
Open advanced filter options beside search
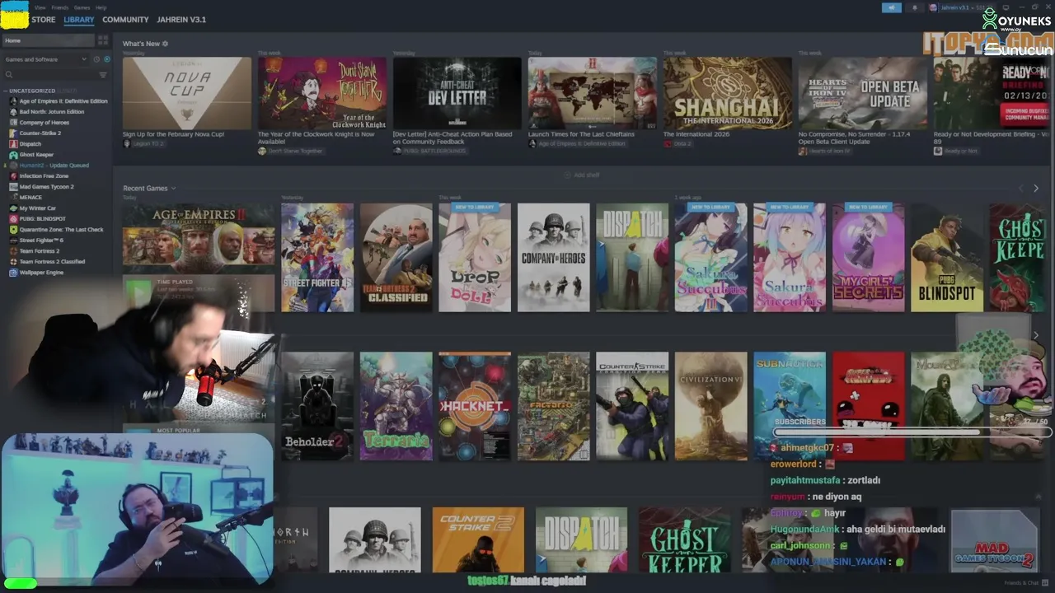103,75
